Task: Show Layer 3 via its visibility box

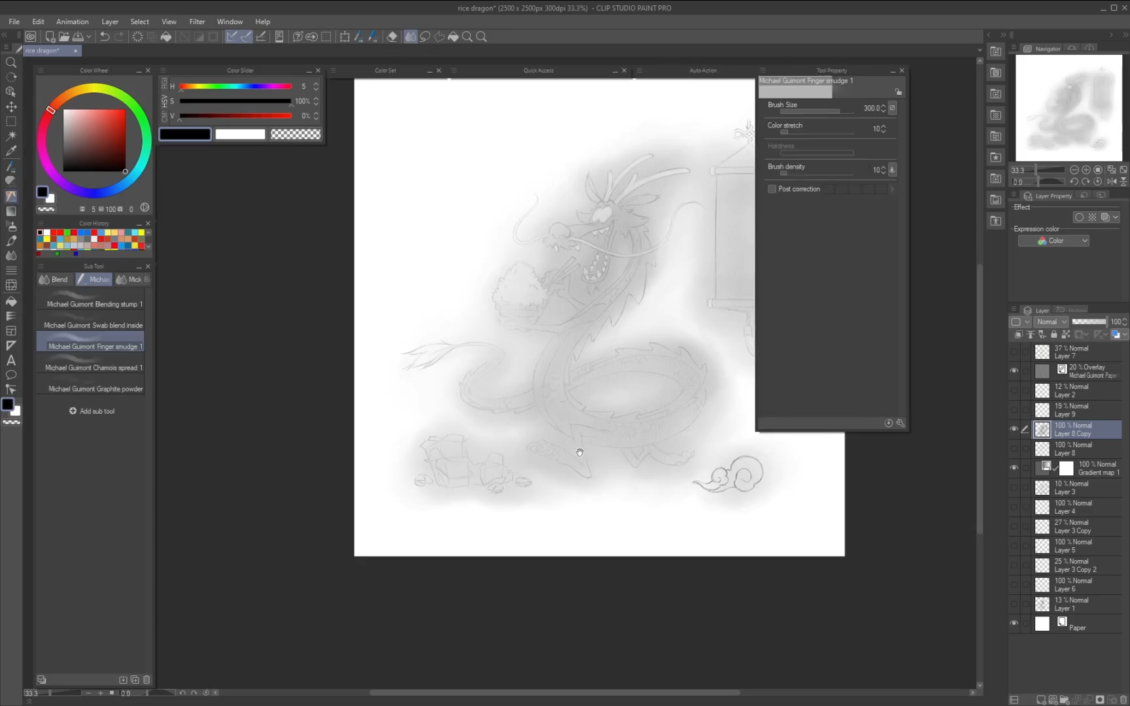Action: click(x=1014, y=488)
